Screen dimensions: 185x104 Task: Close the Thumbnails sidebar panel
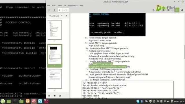pos(66,16)
